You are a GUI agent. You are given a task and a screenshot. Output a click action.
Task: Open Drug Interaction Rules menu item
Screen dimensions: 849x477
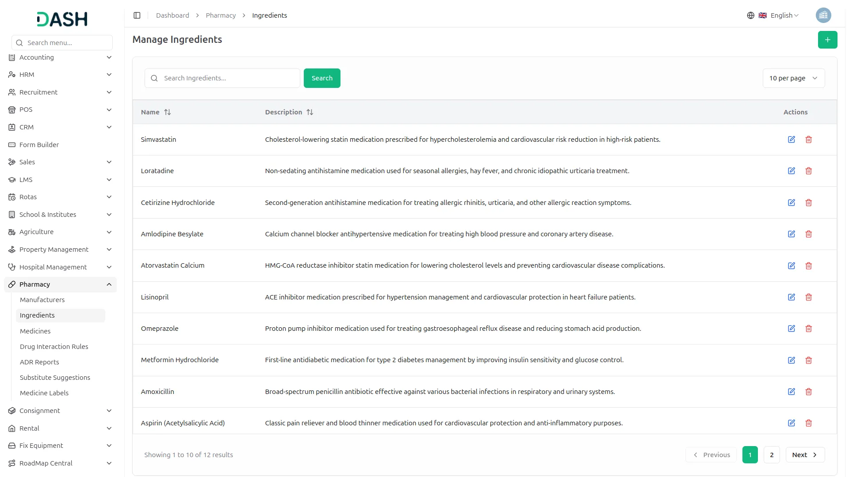click(54, 347)
